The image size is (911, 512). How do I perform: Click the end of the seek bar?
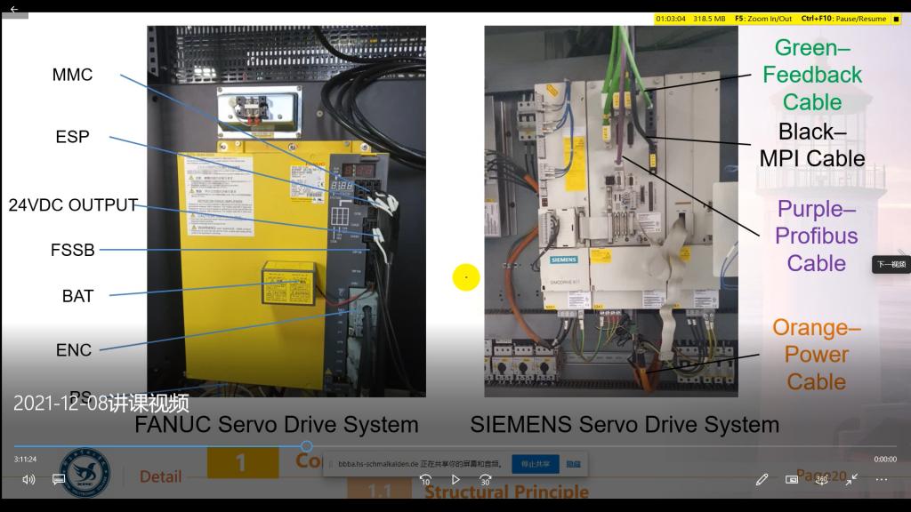[895, 446]
